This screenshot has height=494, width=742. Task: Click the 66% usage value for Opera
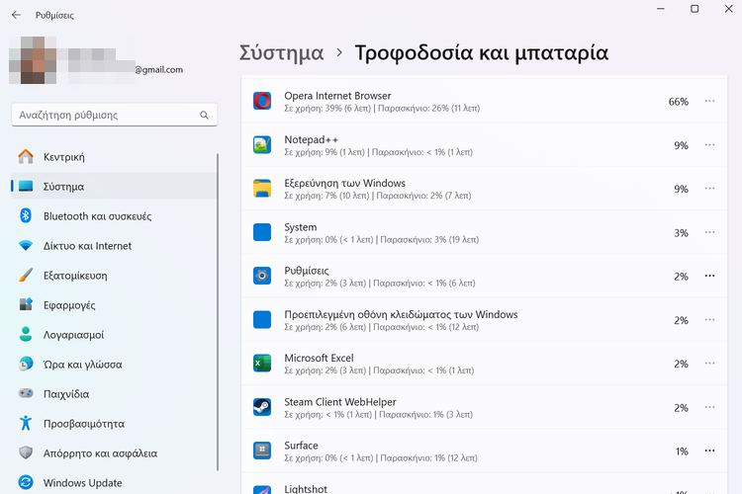(678, 102)
